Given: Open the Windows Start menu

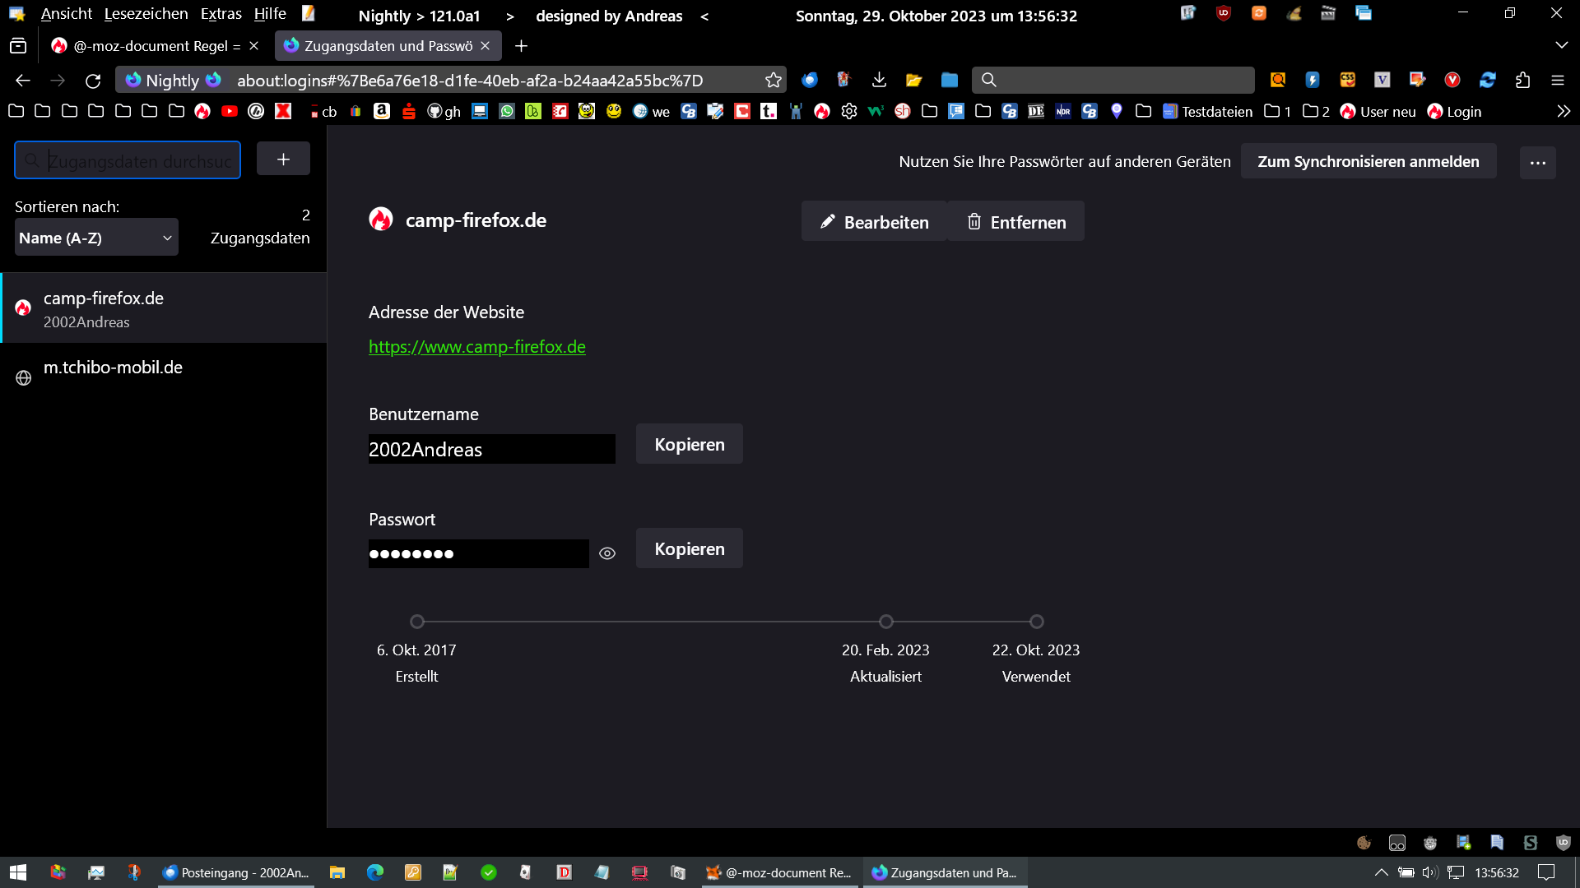Looking at the screenshot, I should 18,872.
